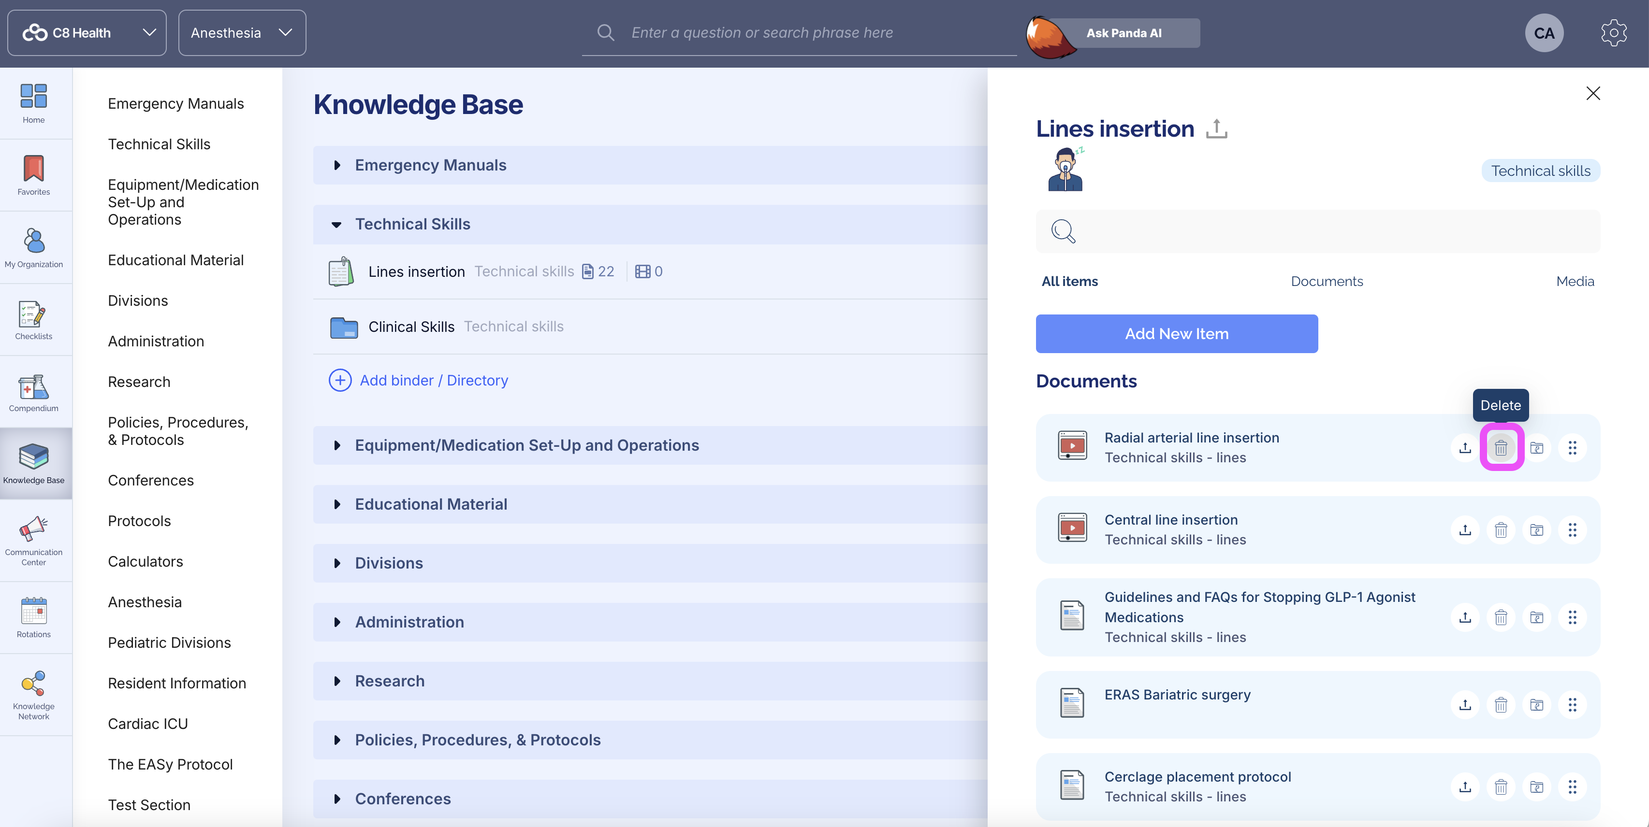
Task: Move Radial arterial line insertion to folder
Action: click(x=1536, y=448)
